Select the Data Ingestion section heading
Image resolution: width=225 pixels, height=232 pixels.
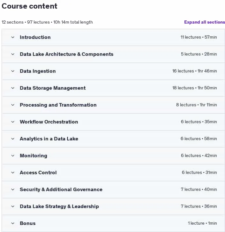[x=38, y=71]
